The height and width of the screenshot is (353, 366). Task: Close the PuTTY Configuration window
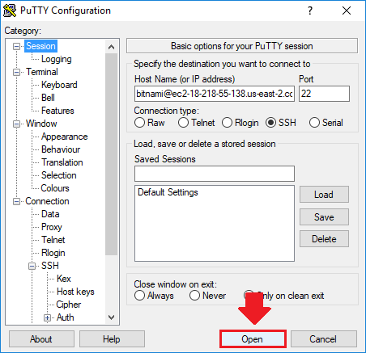347,11
